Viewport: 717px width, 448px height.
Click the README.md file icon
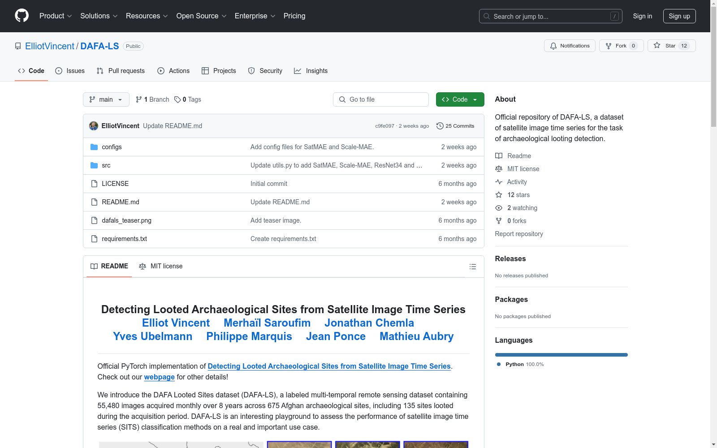(x=94, y=202)
